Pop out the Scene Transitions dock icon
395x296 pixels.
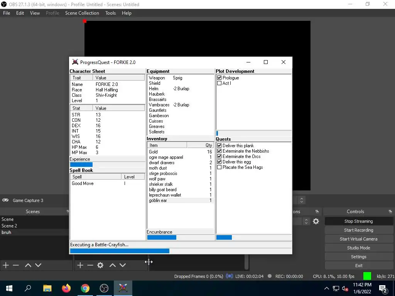pos(317,212)
